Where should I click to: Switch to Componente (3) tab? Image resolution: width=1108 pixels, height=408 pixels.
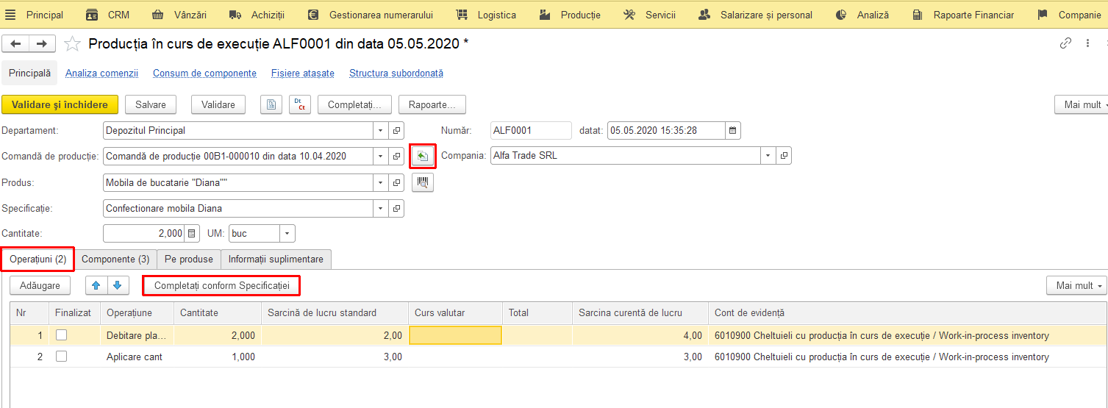[x=115, y=259]
